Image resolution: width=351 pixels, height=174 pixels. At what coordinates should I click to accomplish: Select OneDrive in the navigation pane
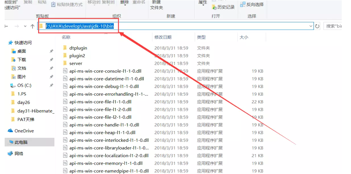click(x=21, y=131)
